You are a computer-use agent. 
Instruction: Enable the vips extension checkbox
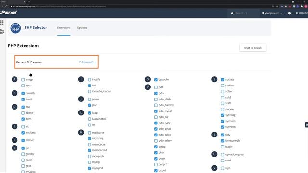coord(222,168)
